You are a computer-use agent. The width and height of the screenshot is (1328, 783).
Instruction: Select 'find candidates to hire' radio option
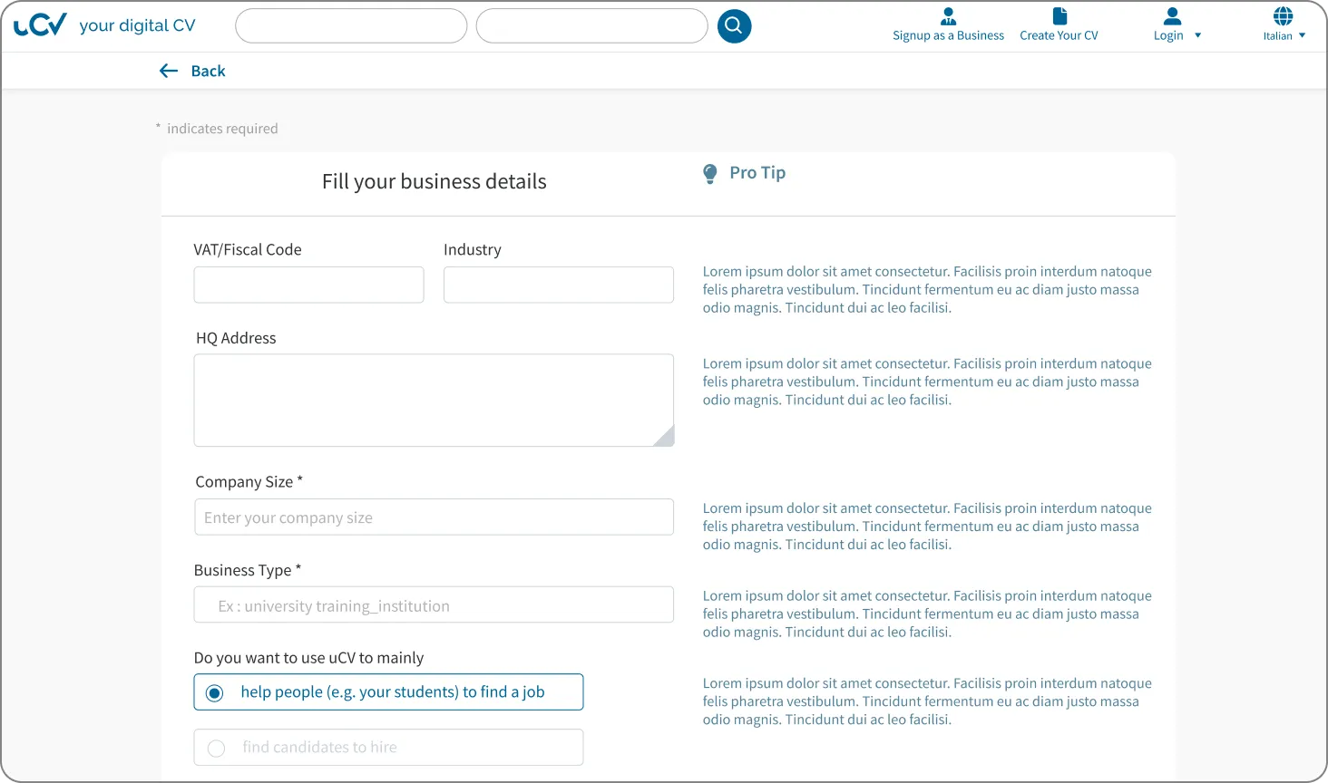tap(216, 749)
